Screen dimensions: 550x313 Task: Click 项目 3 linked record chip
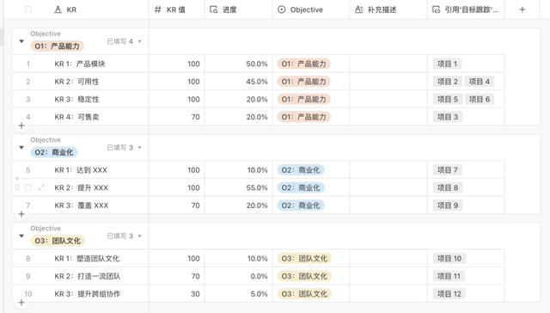pos(448,117)
